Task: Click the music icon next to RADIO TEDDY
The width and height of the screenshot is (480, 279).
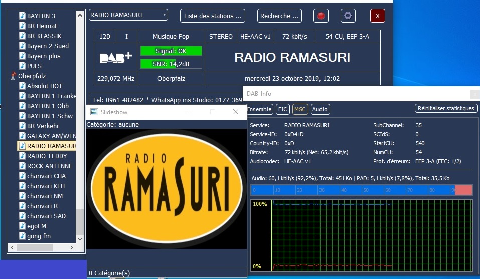Action: click(22, 156)
